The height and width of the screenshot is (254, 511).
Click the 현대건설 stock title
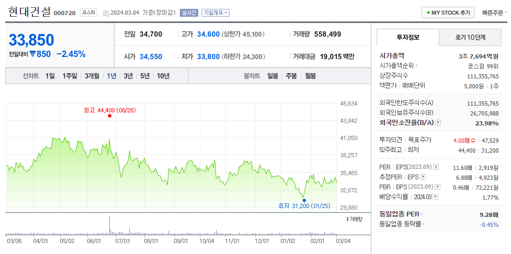29,11
